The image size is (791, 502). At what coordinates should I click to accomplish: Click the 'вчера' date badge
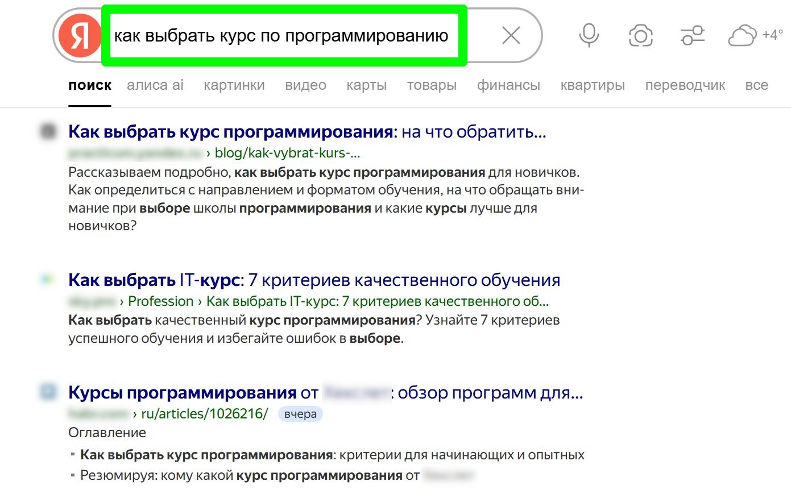point(300,414)
